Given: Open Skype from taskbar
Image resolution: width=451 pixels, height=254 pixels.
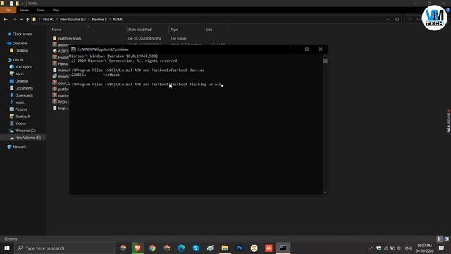Looking at the screenshot, I should point(196,248).
